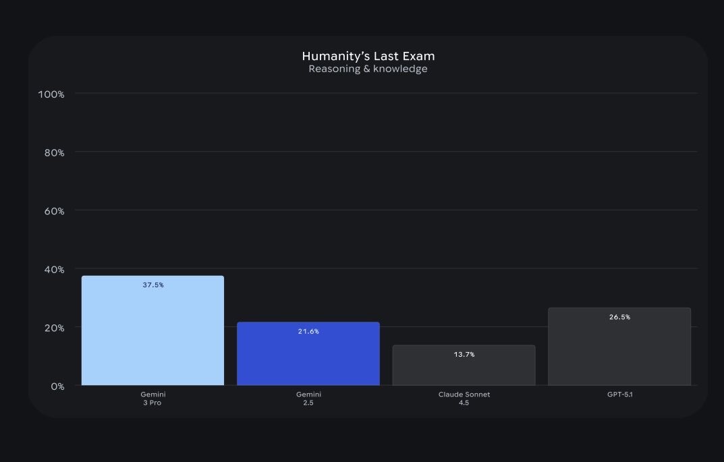Click the 80% y-axis label

(x=53, y=153)
